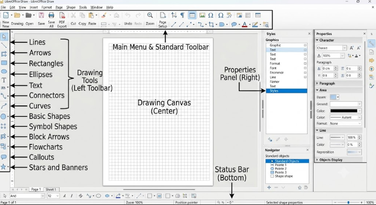Viewport: 376px width, 205px height.
Task: Toggle the highlighted grid display button in toolbar
Action: [192, 15]
